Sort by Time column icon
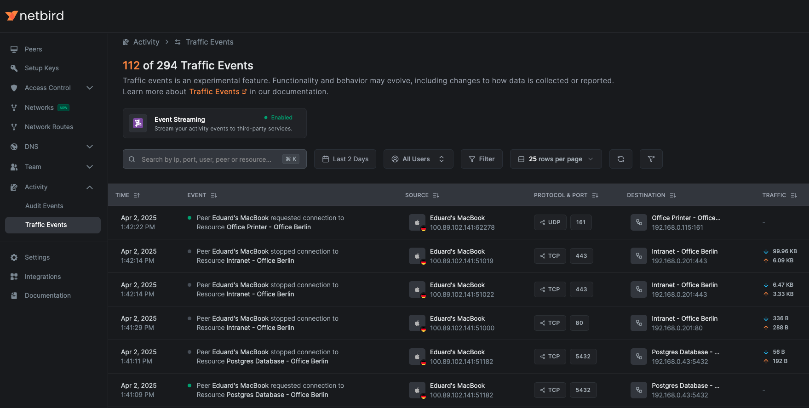The width and height of the screenshot is (809, 408). point(137,195)
